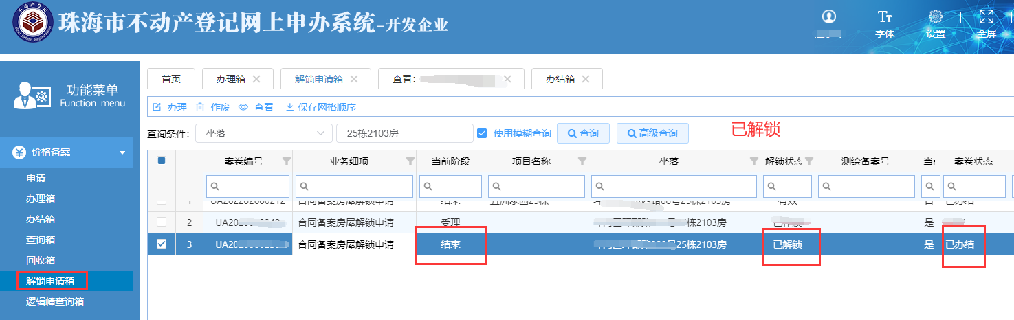Screen dimensions: 1014x320
Task: Open the 设置 settings gear icon
Action: [935, 17]
